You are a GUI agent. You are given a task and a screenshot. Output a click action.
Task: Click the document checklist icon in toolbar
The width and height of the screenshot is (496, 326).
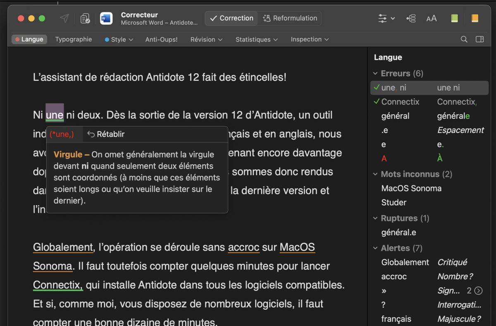(85, 18)
